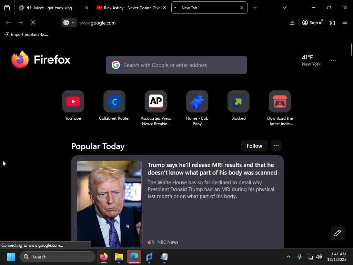Screen dimensions: 353x265
Task: Click Firefox icon in taskbar
Action: 103,257
